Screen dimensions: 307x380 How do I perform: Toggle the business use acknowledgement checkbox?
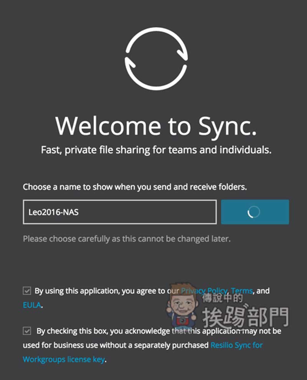(27, 331)
